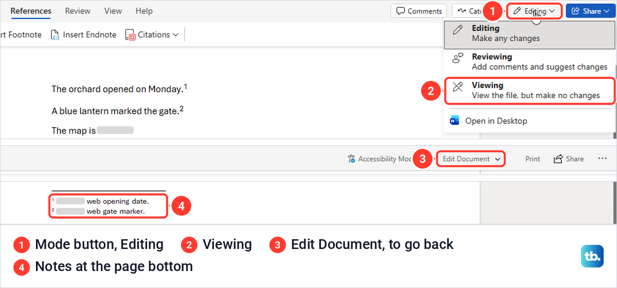Click the Insert Endnote page icon
The image size is (617, 288).
(x=55, y=35)
